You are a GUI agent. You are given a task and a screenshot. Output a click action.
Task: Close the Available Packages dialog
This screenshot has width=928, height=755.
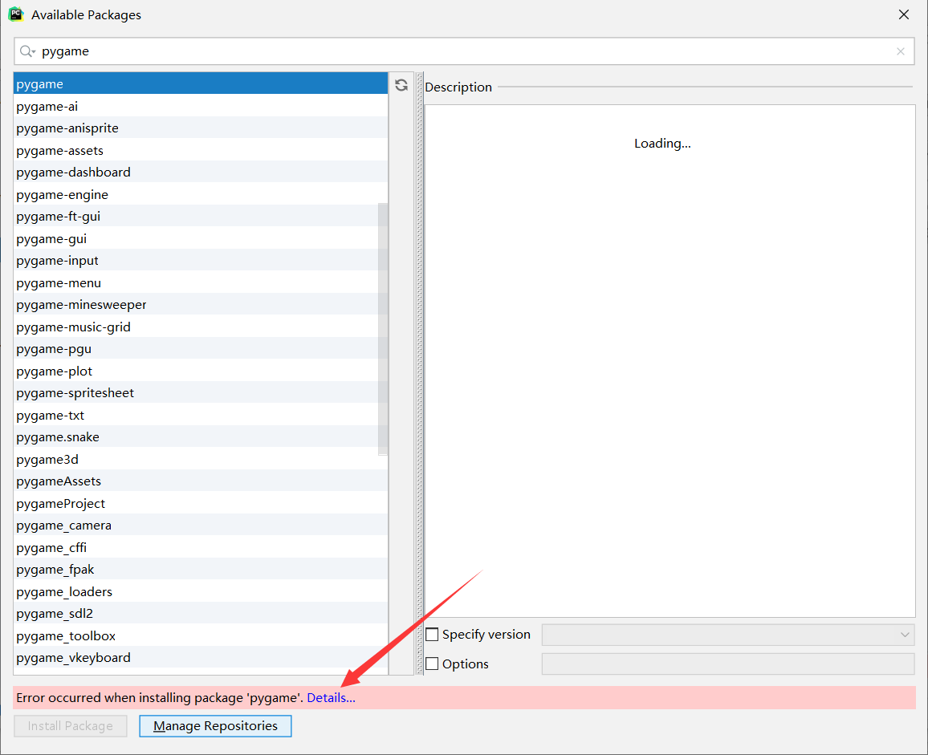click(x=904, y=14)
